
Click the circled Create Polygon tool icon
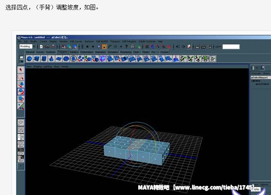(x=73, y=59)
